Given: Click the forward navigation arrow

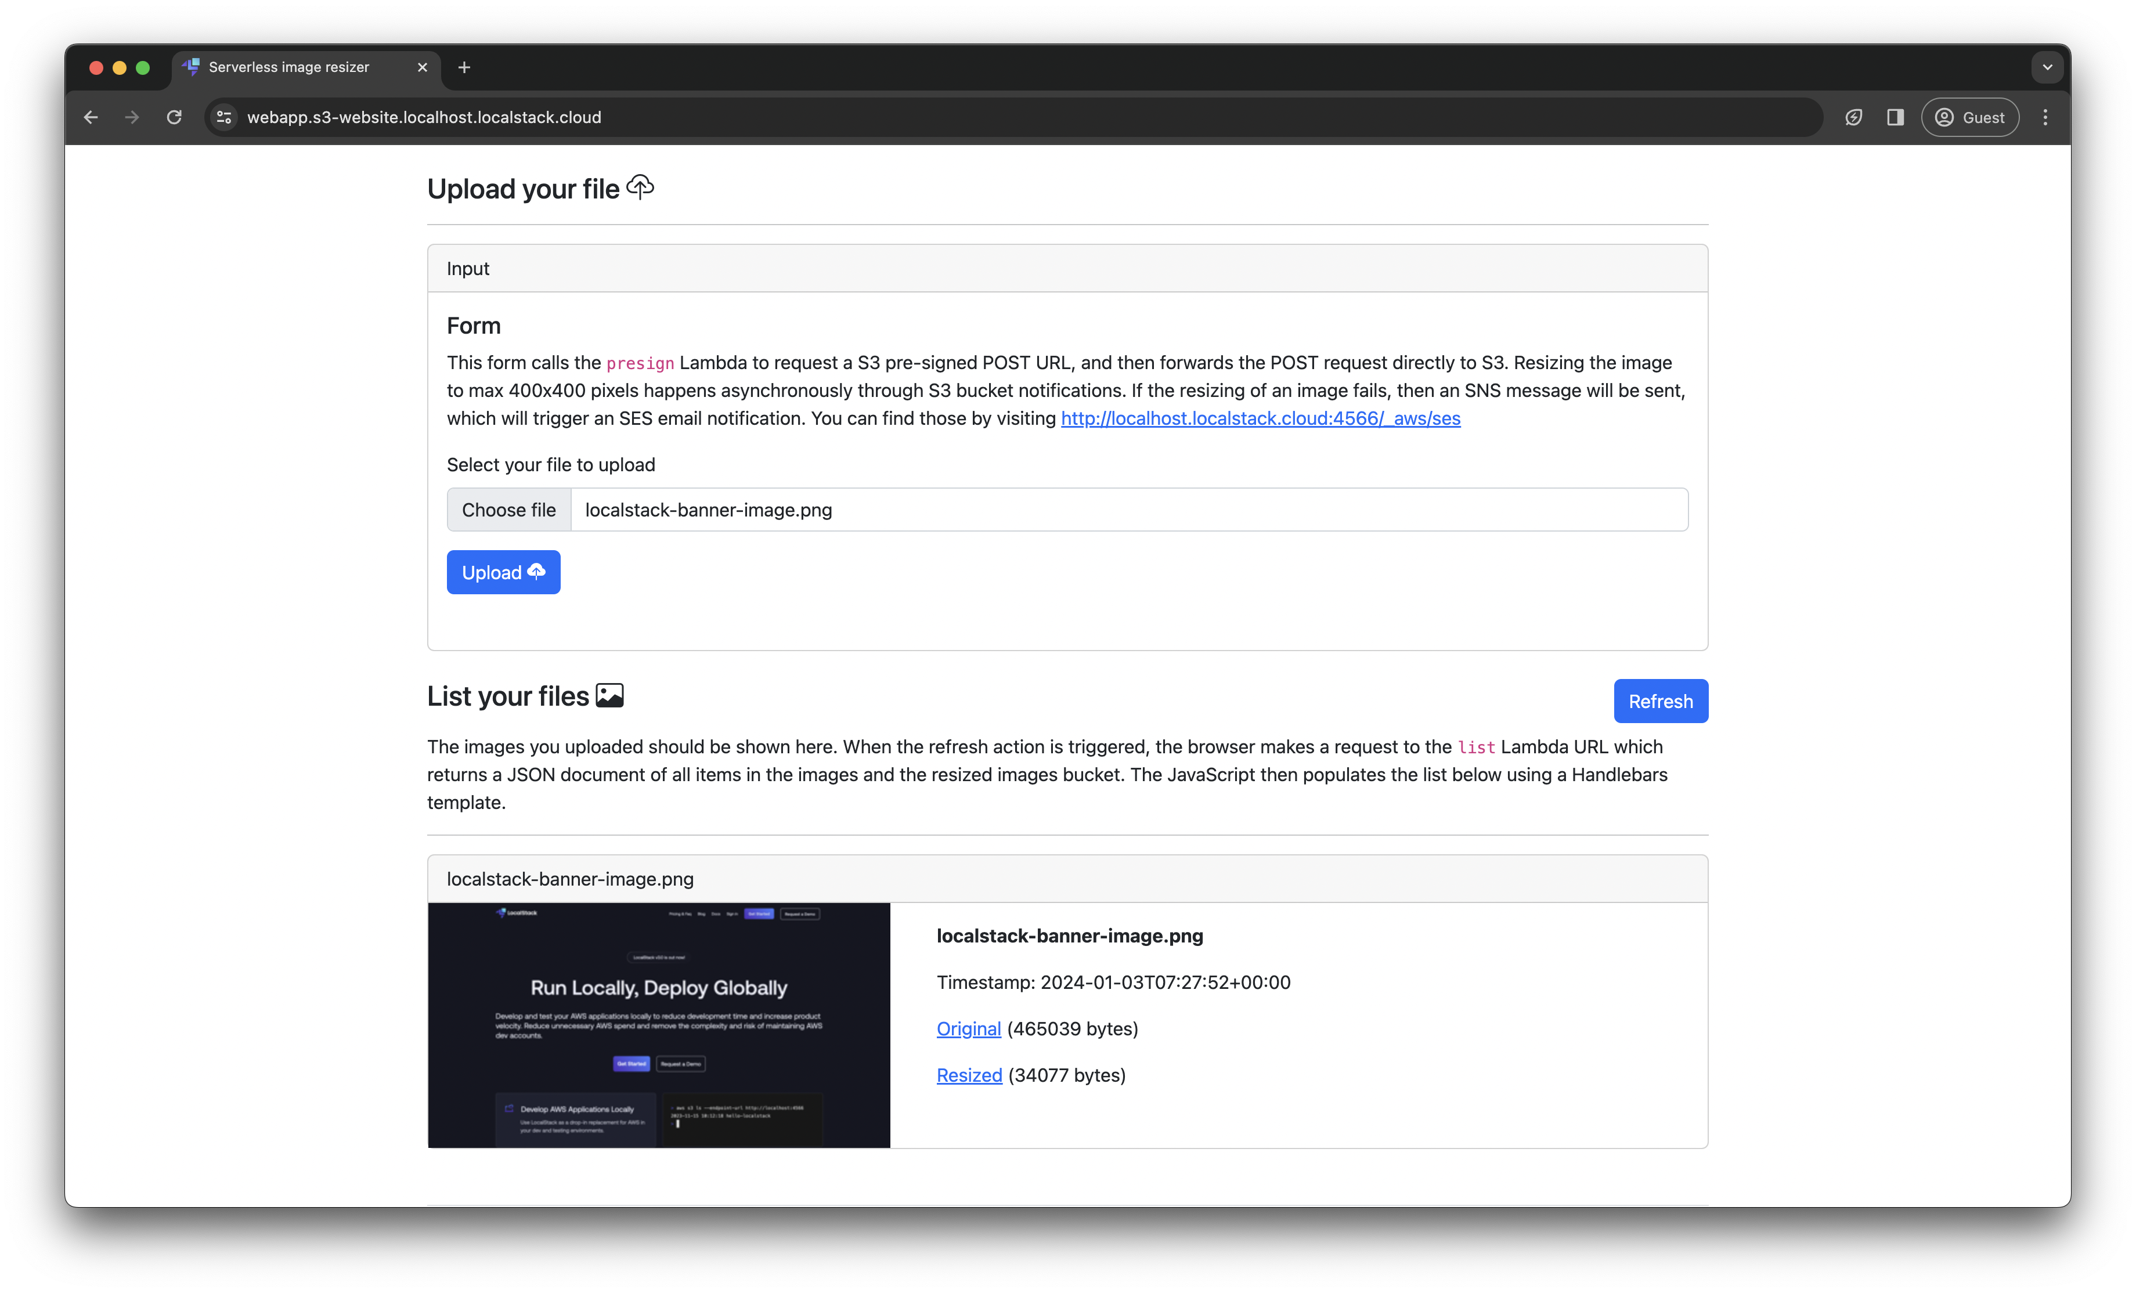Looking at the screenshot, I should tap(132, 117).
